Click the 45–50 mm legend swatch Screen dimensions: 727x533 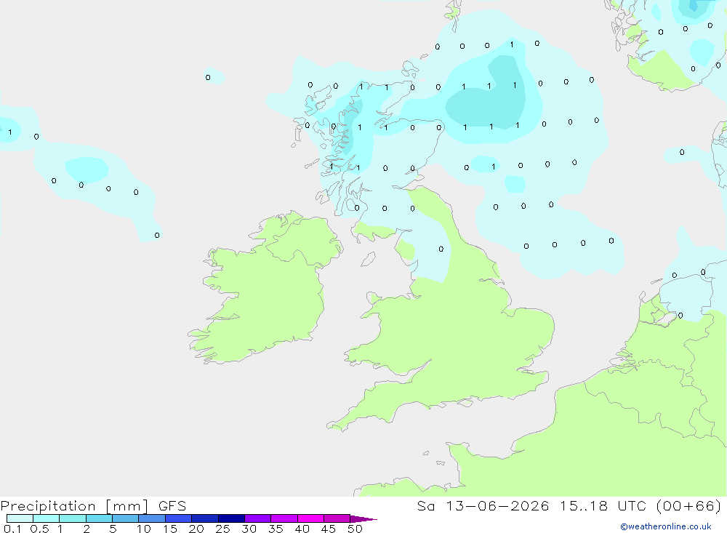(x=337, y=518)
